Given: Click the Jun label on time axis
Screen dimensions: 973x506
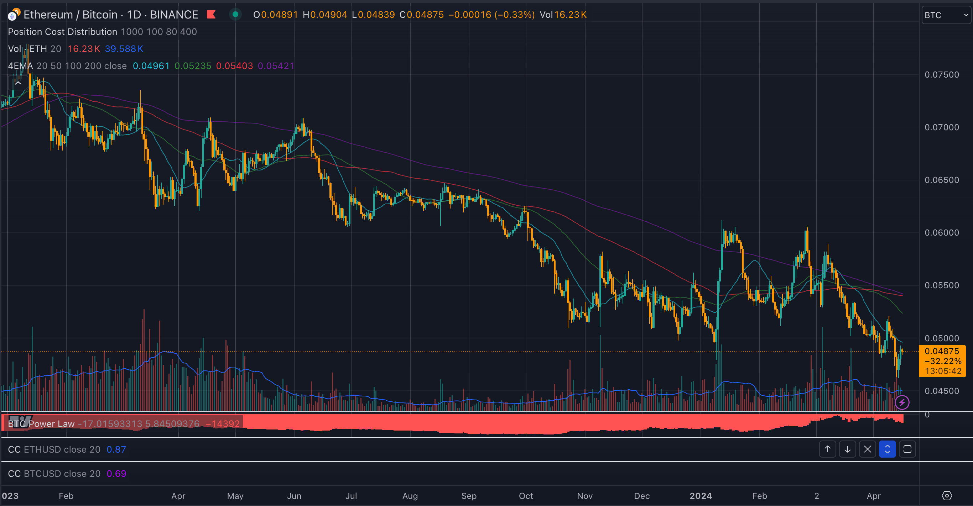Looking at the screenshot, I should [294, 496].
